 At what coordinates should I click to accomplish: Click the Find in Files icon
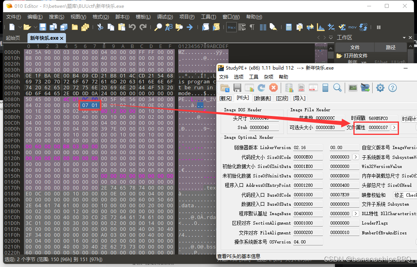(179, 27)
